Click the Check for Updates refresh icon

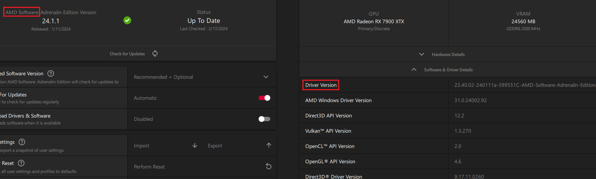155,53
